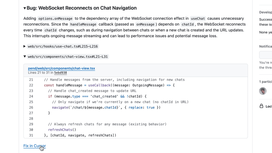The width and height of the screenshot is (272, 153).
Task: Click the navigate call on line 26
Action: 60,107
